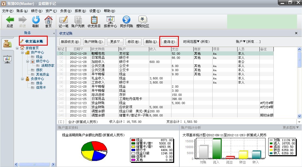The width and height of the screenshot is (302, 167).
Task: Open the 记一笔 record entry icon
Action: [63, 20]
